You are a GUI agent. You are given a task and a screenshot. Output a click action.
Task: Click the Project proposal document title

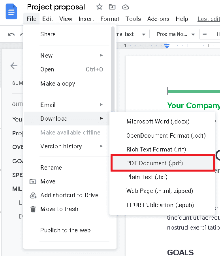coord(56,7)
